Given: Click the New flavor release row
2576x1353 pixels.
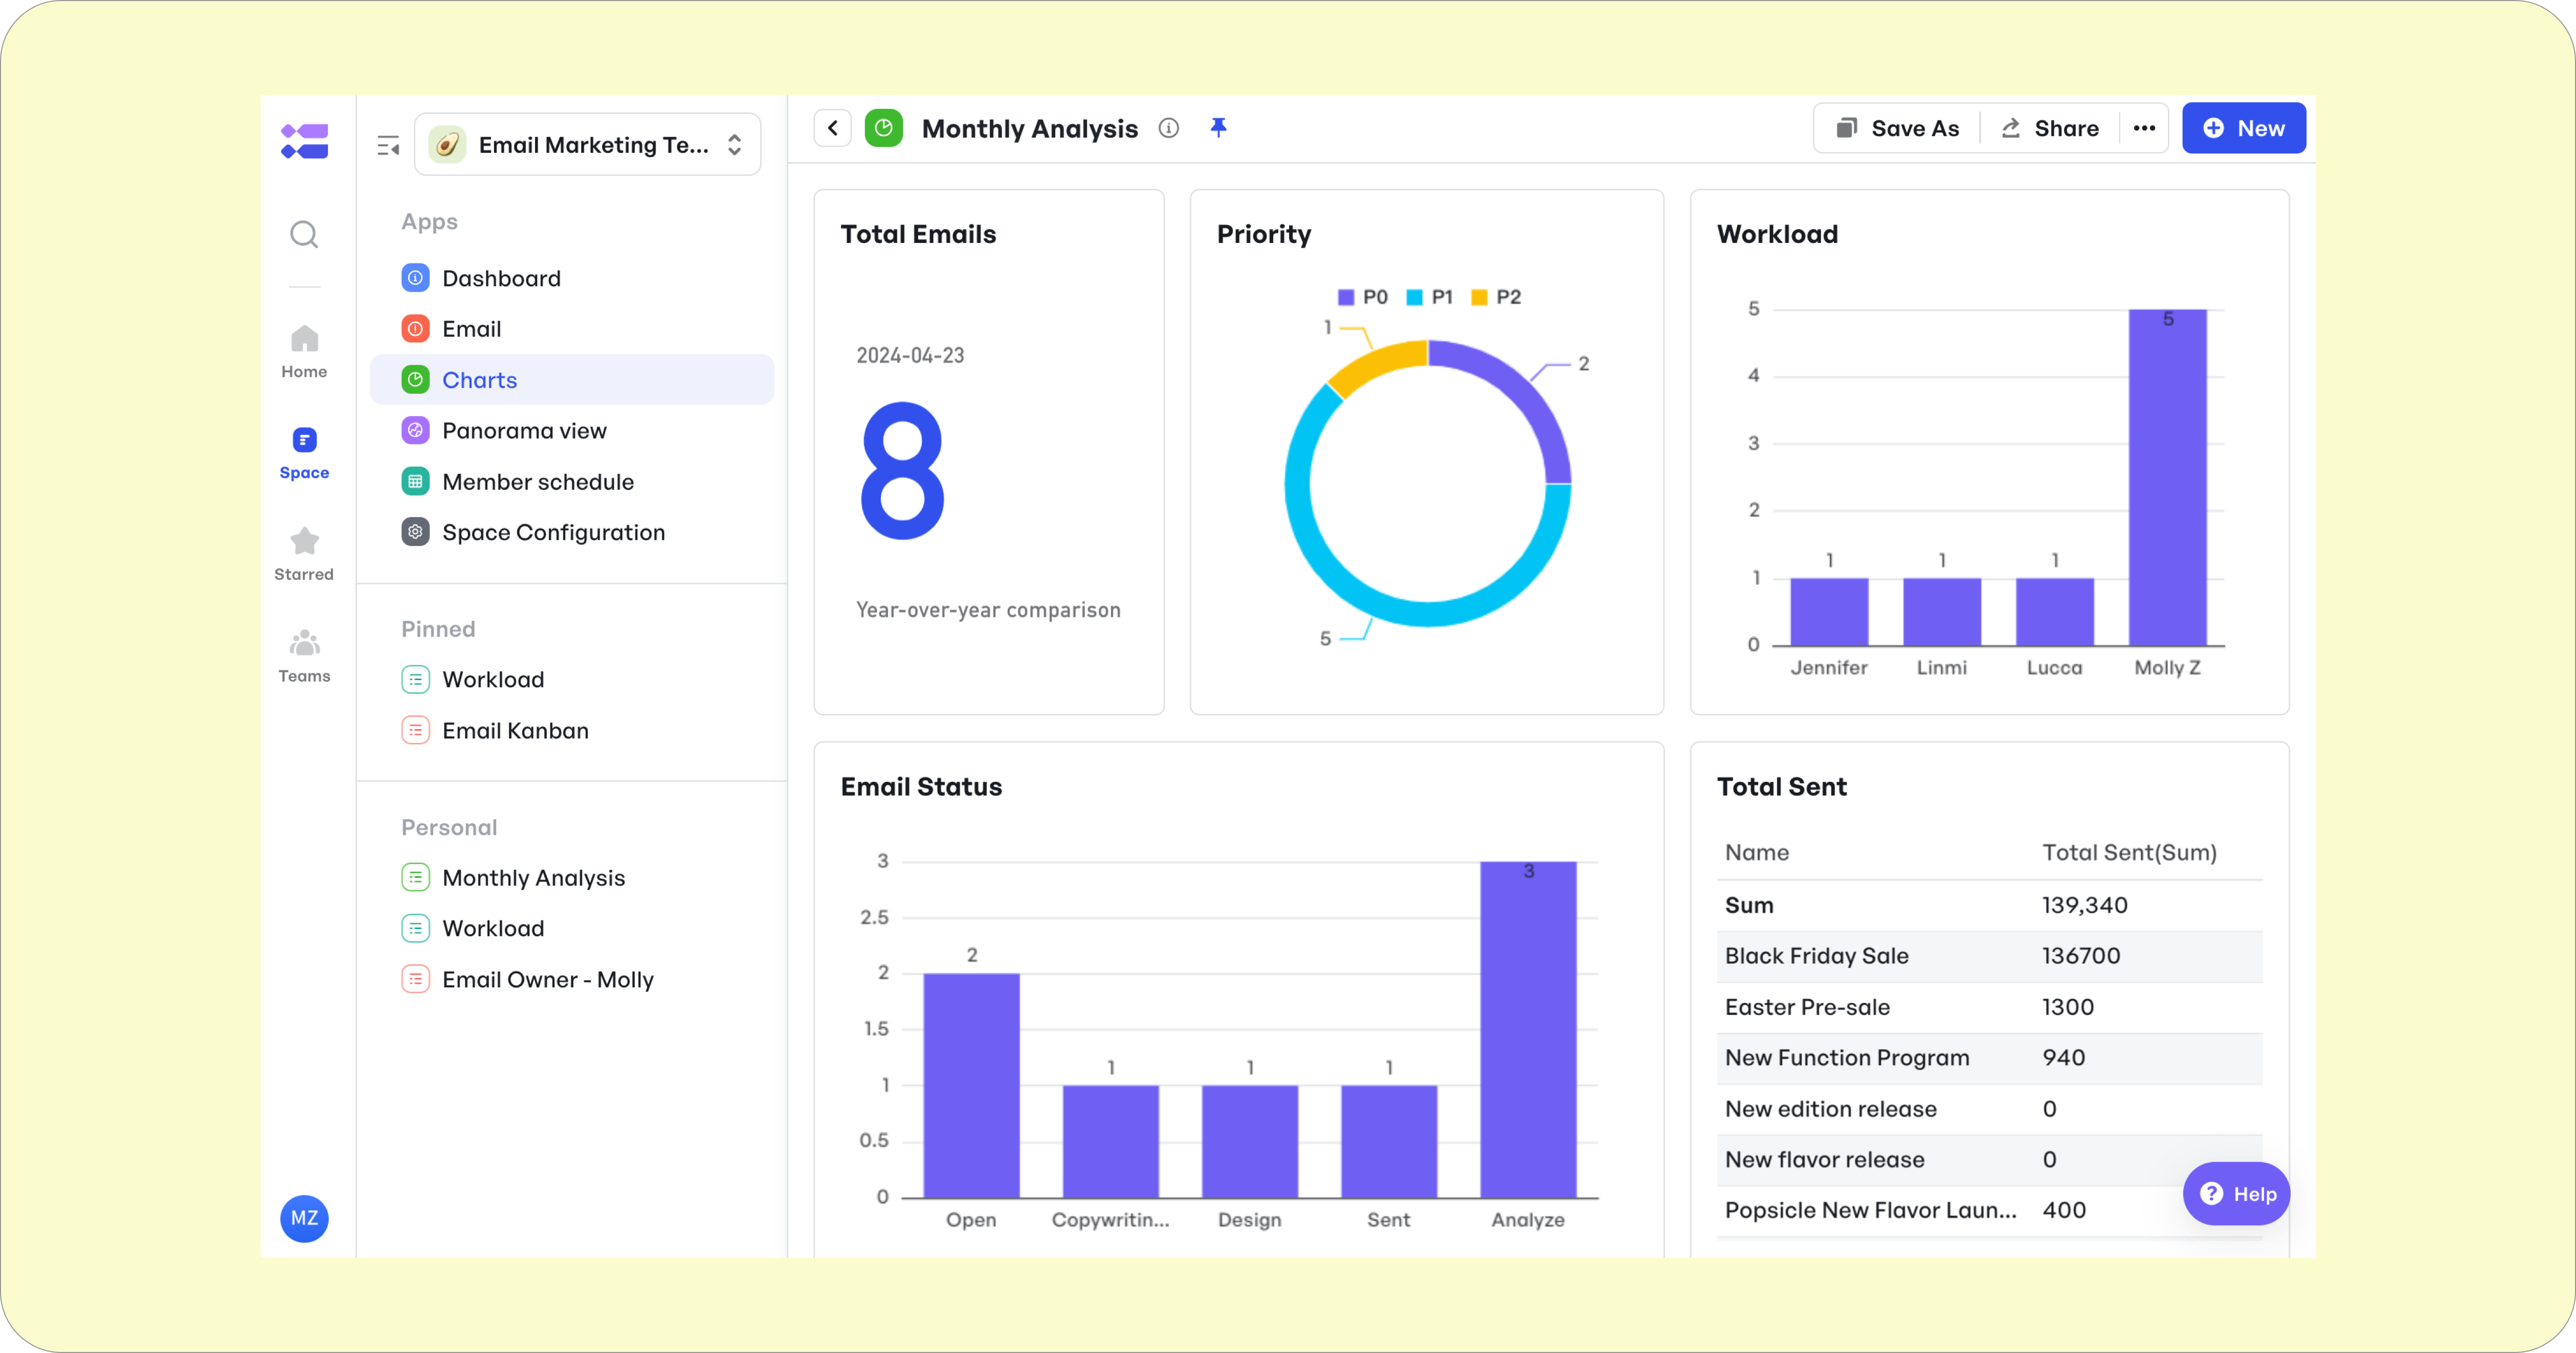Looking at the screenshot, I should 1989,1160.
